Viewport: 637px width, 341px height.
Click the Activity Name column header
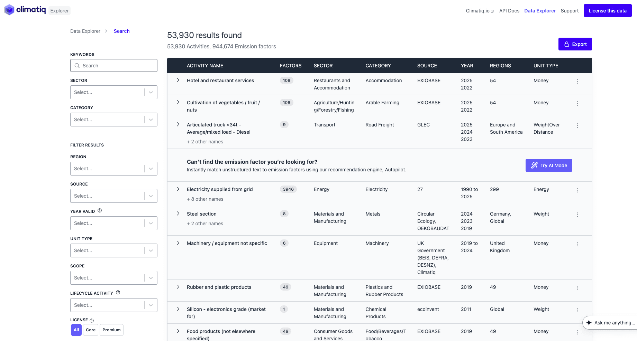[x=205, y=66]
